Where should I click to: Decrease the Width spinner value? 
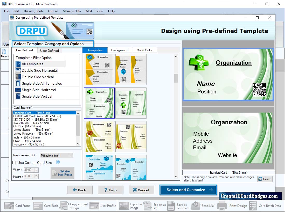tap(36, 171)
